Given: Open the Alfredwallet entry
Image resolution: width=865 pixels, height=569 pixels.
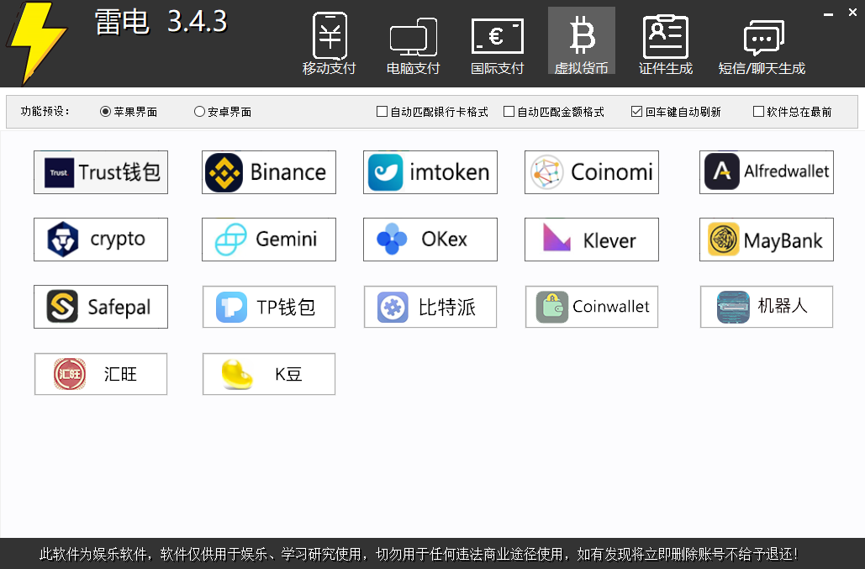Looking at the screenshot, I should click(x=767, y=172).
